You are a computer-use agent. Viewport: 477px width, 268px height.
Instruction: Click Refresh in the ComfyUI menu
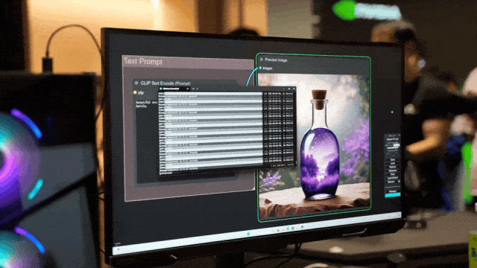point(393,167)
